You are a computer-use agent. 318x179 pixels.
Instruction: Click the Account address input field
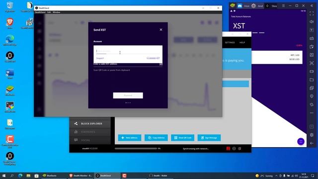point(128,51)
